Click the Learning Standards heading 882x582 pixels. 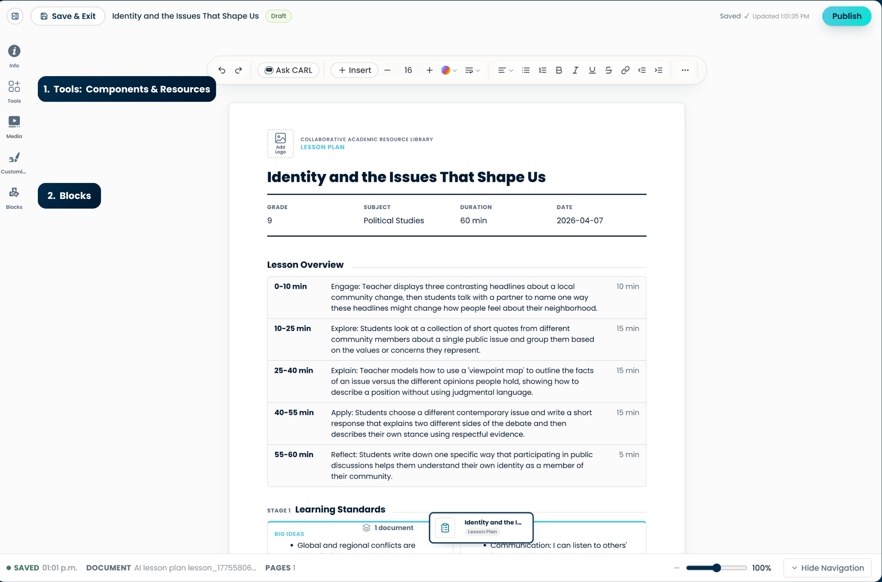coord(340,509)
